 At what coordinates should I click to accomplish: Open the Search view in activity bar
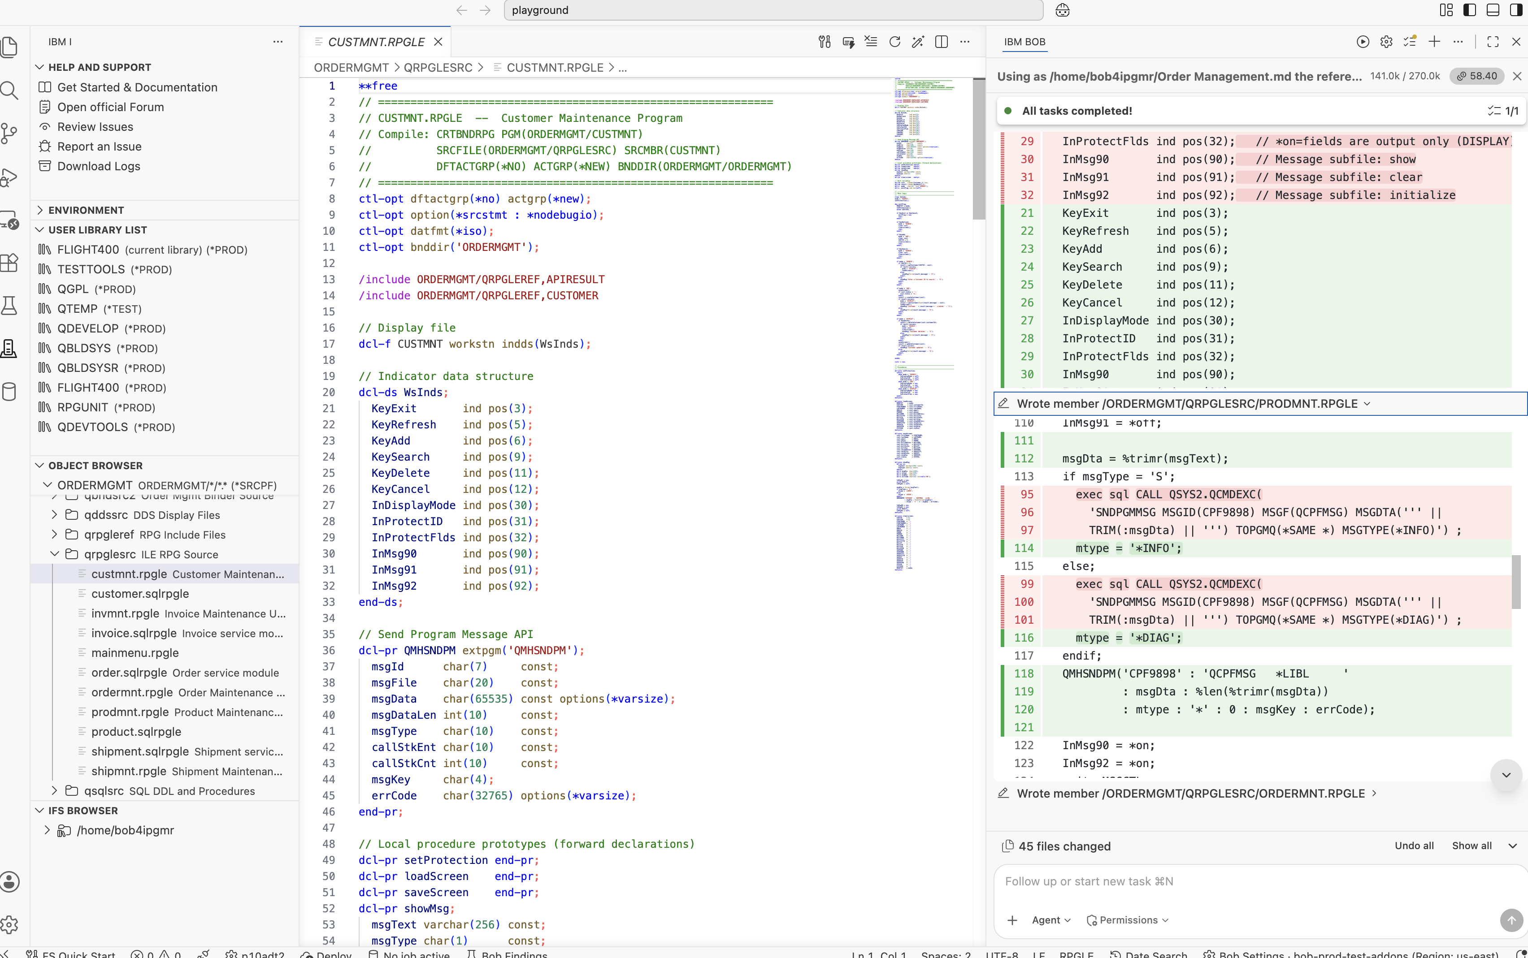pos(9,91)
